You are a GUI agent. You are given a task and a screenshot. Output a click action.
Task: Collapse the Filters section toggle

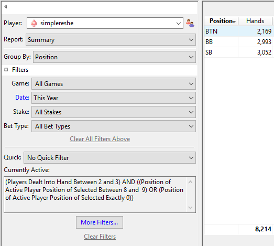[6, 70]
